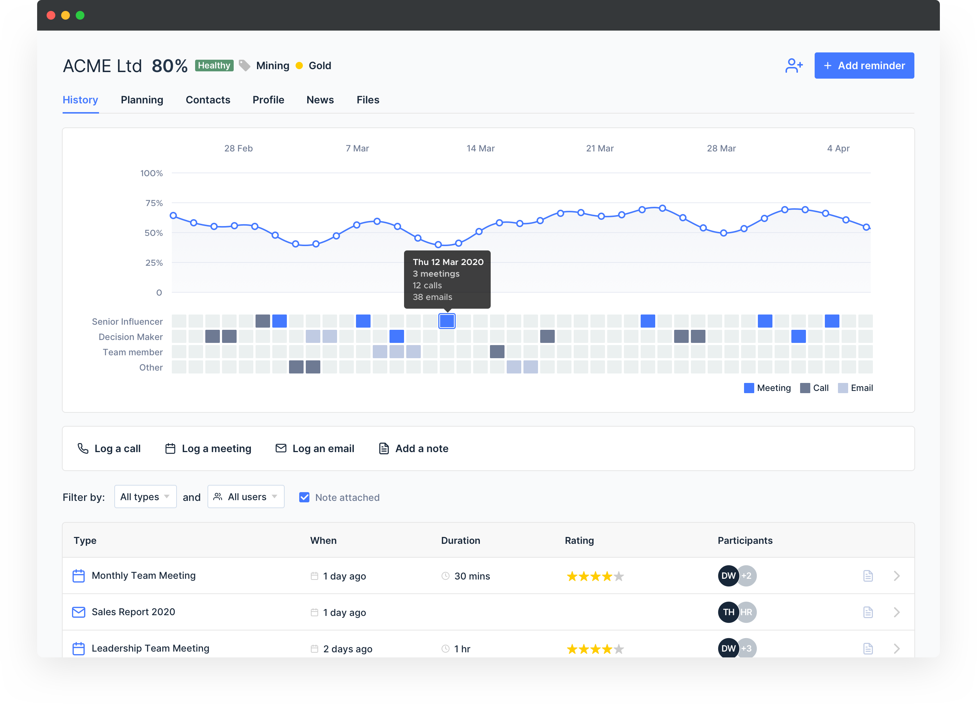Go to the Profile tab

click(x=268, y=100)
